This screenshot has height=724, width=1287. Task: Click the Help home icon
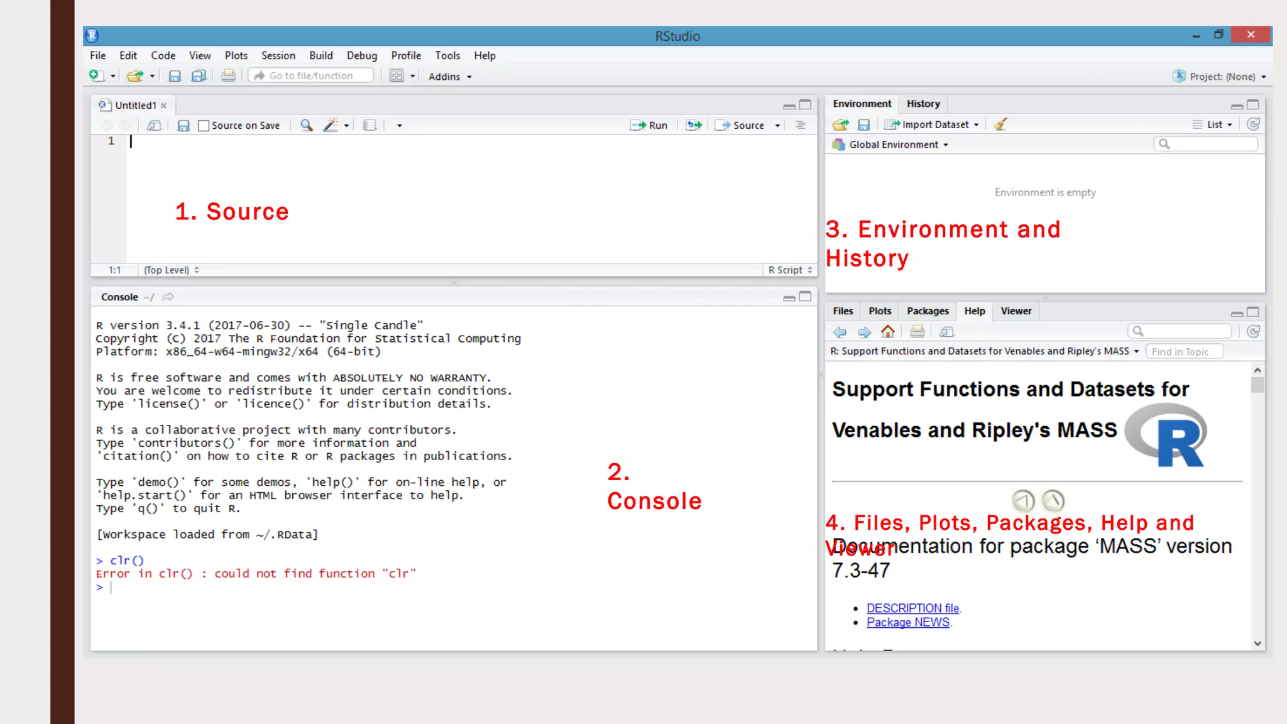click(887, 331)
